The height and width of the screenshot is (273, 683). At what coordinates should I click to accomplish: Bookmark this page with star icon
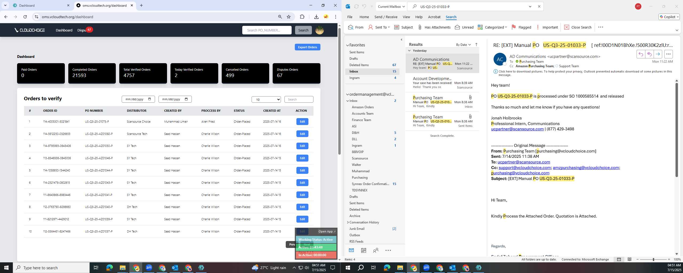(289, 17)
